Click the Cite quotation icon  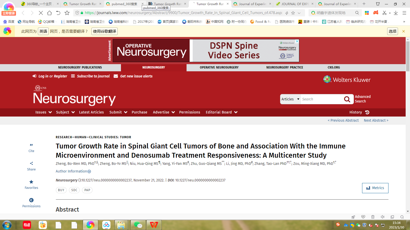pos(31,145)
